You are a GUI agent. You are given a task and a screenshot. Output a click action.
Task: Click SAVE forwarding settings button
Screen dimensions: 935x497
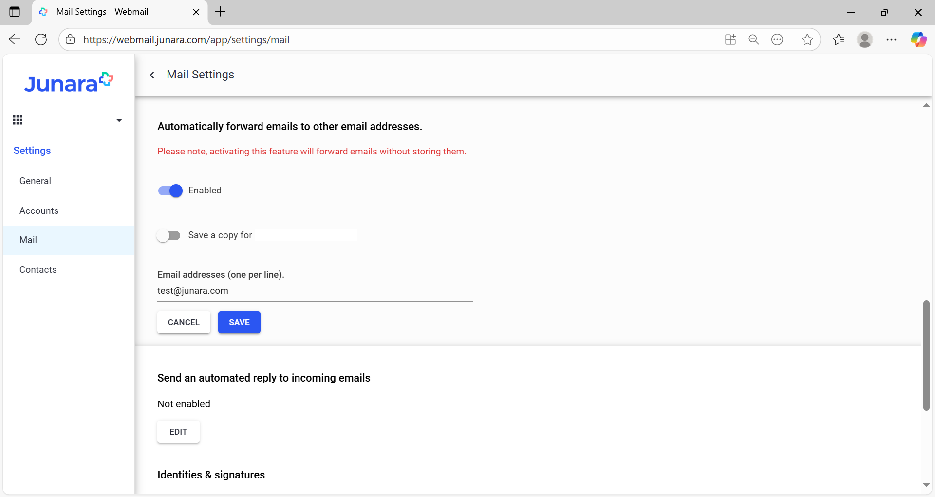pyautogui.click(x=239, y=322)
